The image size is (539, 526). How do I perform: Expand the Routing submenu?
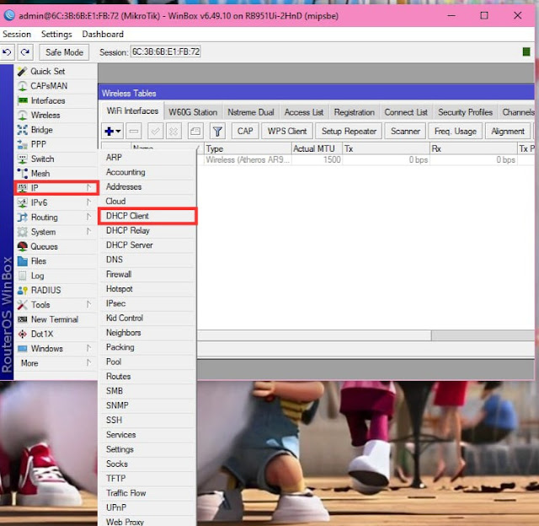56,217
